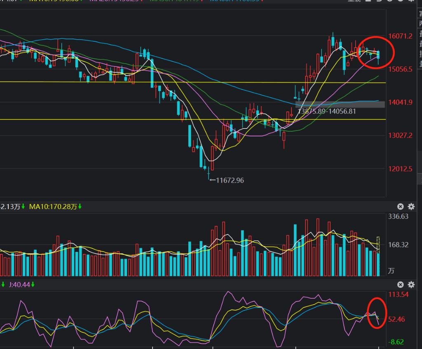Click 15056.5 on the price axis
Image resolution: width=422 pixels, height=349 pixels.
[400, 69]
